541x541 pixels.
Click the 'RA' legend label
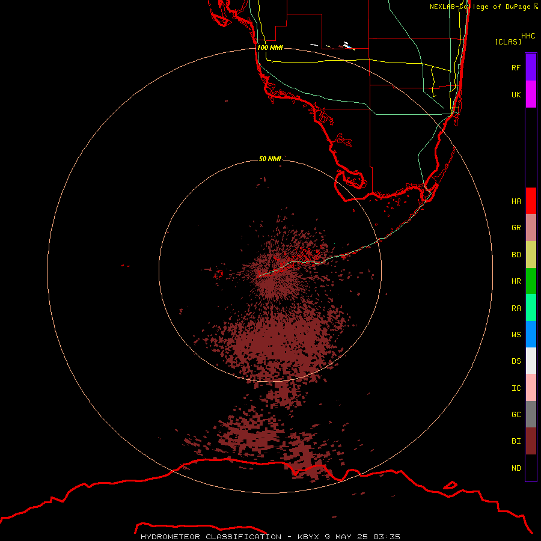[516, 308]
